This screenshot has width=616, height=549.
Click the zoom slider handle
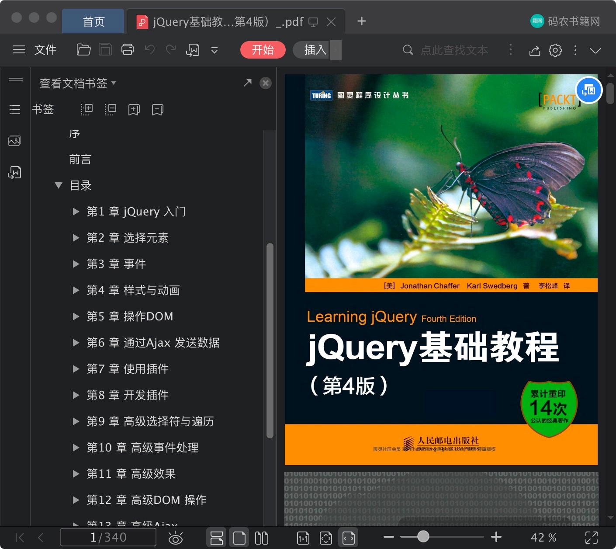[423, 536]
